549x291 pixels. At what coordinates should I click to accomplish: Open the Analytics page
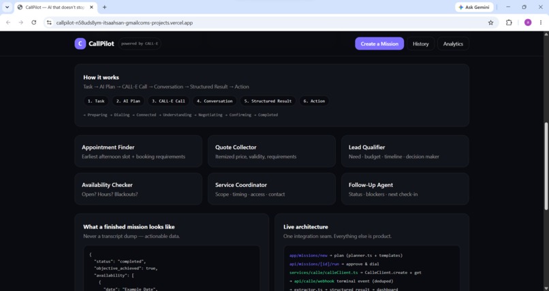[x=453, y=44]
